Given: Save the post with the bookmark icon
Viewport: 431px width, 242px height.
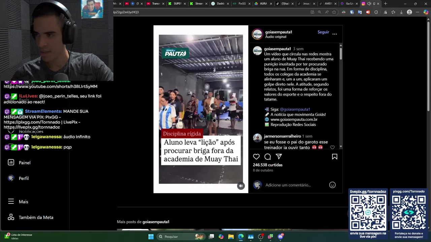Looking at the screenshot, I should 335,157.
